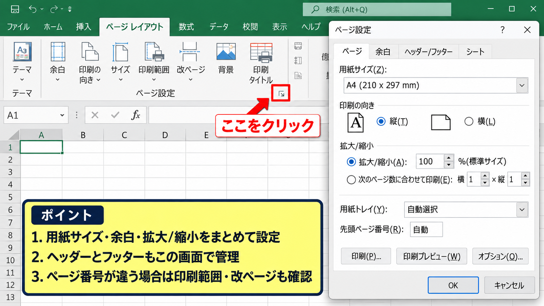The width and height of the screenshot is (544, 306).
Task: Click the dialog help question mark
Action: tap(502, 30)
